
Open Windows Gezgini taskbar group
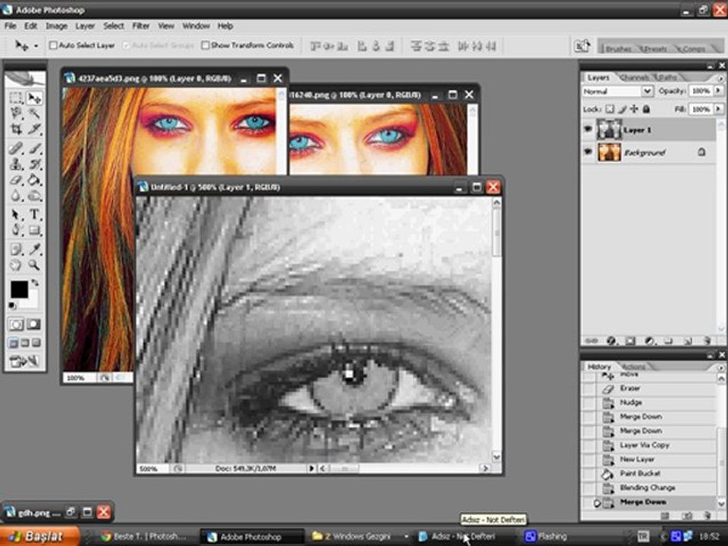(359, 536)
